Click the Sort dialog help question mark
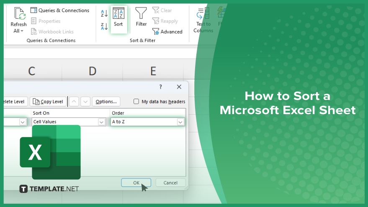The image size is (368, 207). coord(160,87)
